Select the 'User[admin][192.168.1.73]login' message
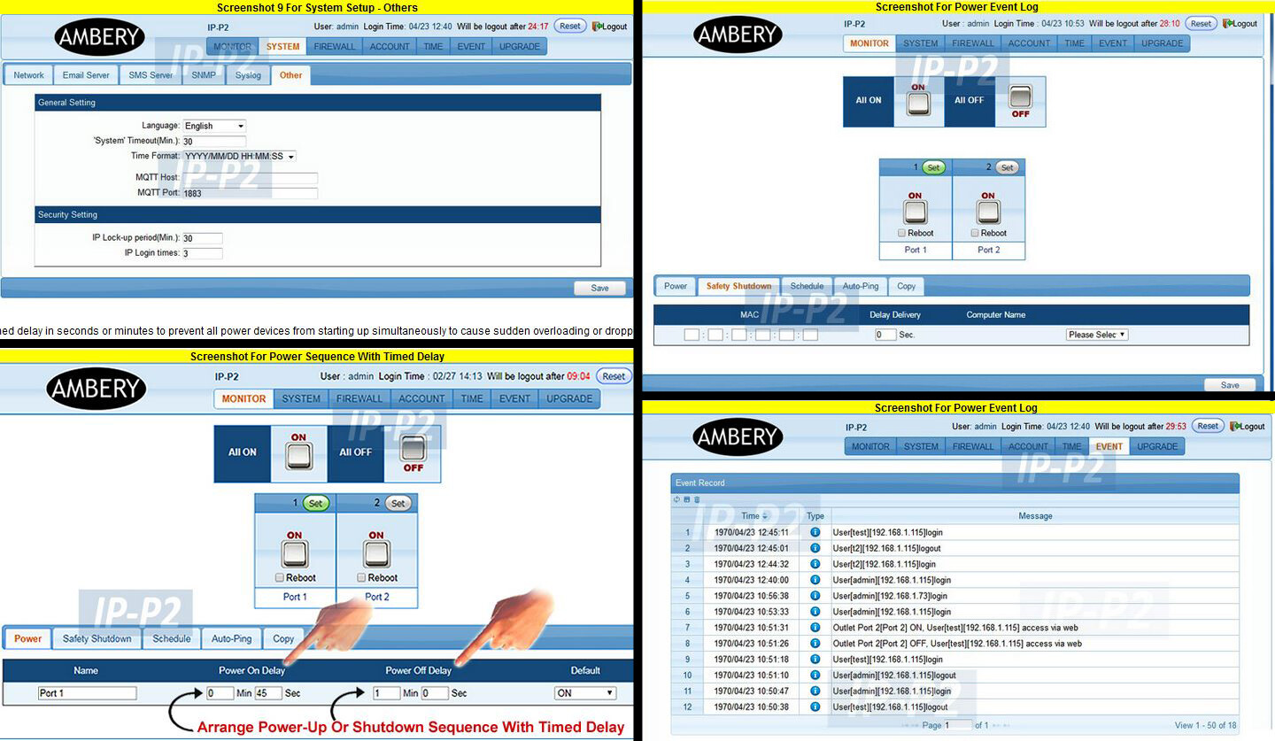Viewport: 1275px width, 741px height. tap(890, 596)
